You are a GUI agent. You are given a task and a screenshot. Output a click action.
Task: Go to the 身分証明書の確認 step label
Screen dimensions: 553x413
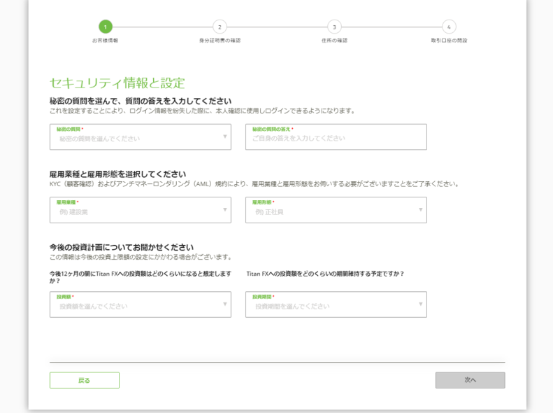[220, 41]
